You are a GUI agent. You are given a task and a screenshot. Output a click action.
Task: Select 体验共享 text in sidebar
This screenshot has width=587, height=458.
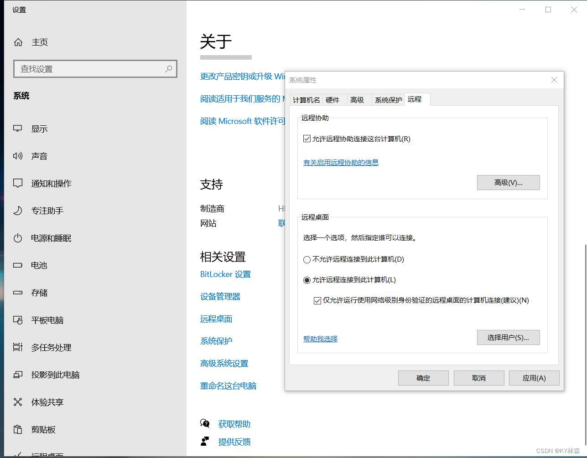tap(47, 402)
